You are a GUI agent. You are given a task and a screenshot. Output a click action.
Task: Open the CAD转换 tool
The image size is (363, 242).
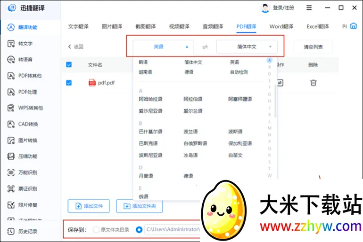click(11, 124)
